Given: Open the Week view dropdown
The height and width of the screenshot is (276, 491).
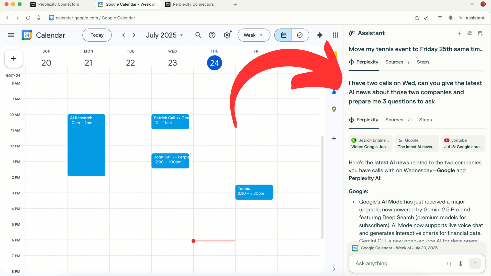Looking at the screenshot, I should (x=253, y=35).
